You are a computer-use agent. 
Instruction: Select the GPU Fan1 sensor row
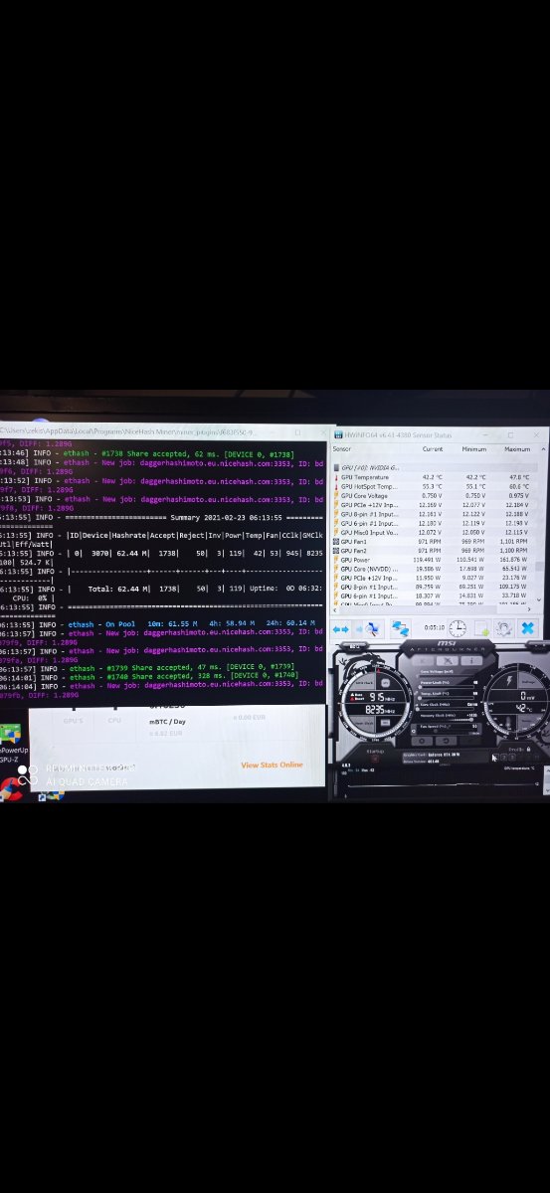(434, 542)
